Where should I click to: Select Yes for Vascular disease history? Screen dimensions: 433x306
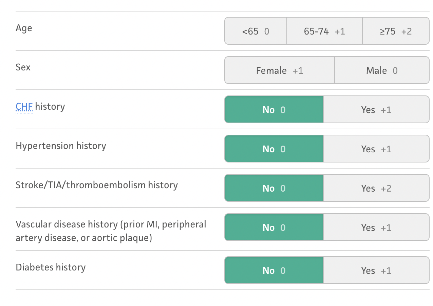pyautogui.click(x=376, y=227)
